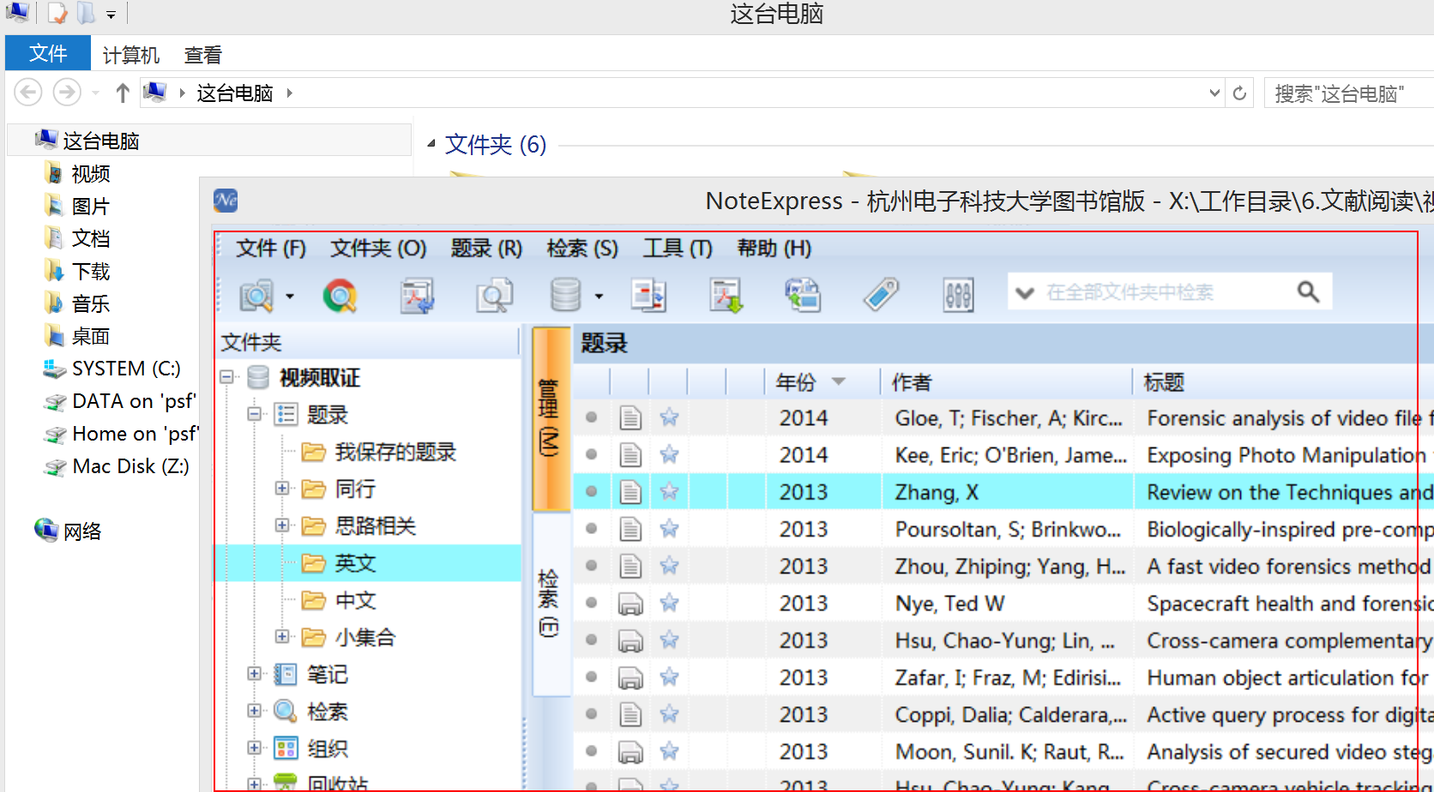Collapse the 文件夹 (6) group in Explorer

431,143
